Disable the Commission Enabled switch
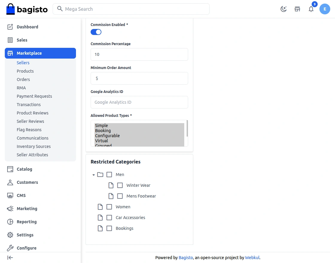 pos(96,32)
